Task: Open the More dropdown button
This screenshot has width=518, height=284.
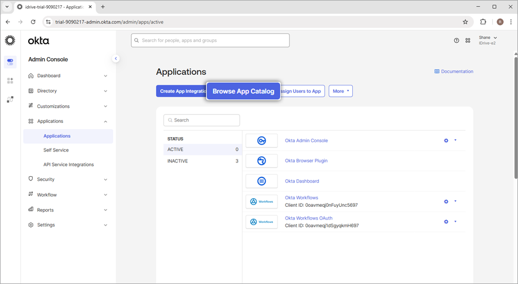Action: pos(340,91)
